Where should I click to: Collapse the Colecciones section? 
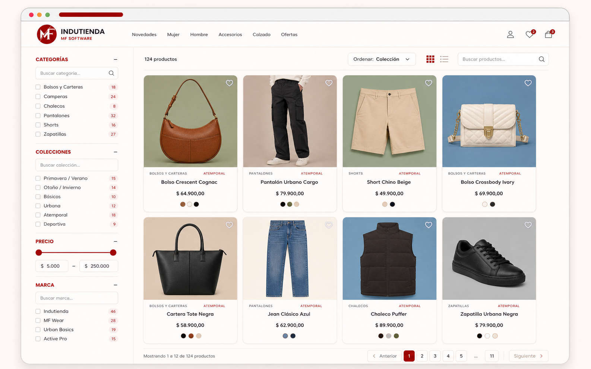click(116, 152)
